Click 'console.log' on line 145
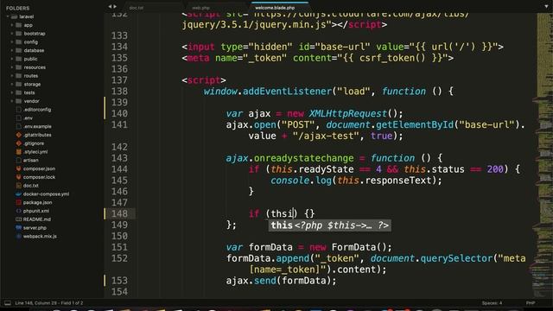Image resolution: width=553 pixels, height=311 pixels. [x=301, y=181]
